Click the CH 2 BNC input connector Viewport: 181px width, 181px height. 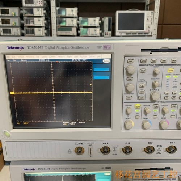point(127,150)
